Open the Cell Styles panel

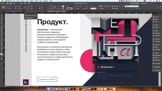156,33
